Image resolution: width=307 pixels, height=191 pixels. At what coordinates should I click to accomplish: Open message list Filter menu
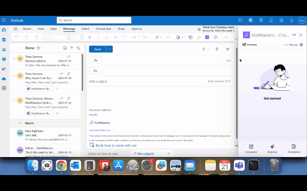point(71,48)
